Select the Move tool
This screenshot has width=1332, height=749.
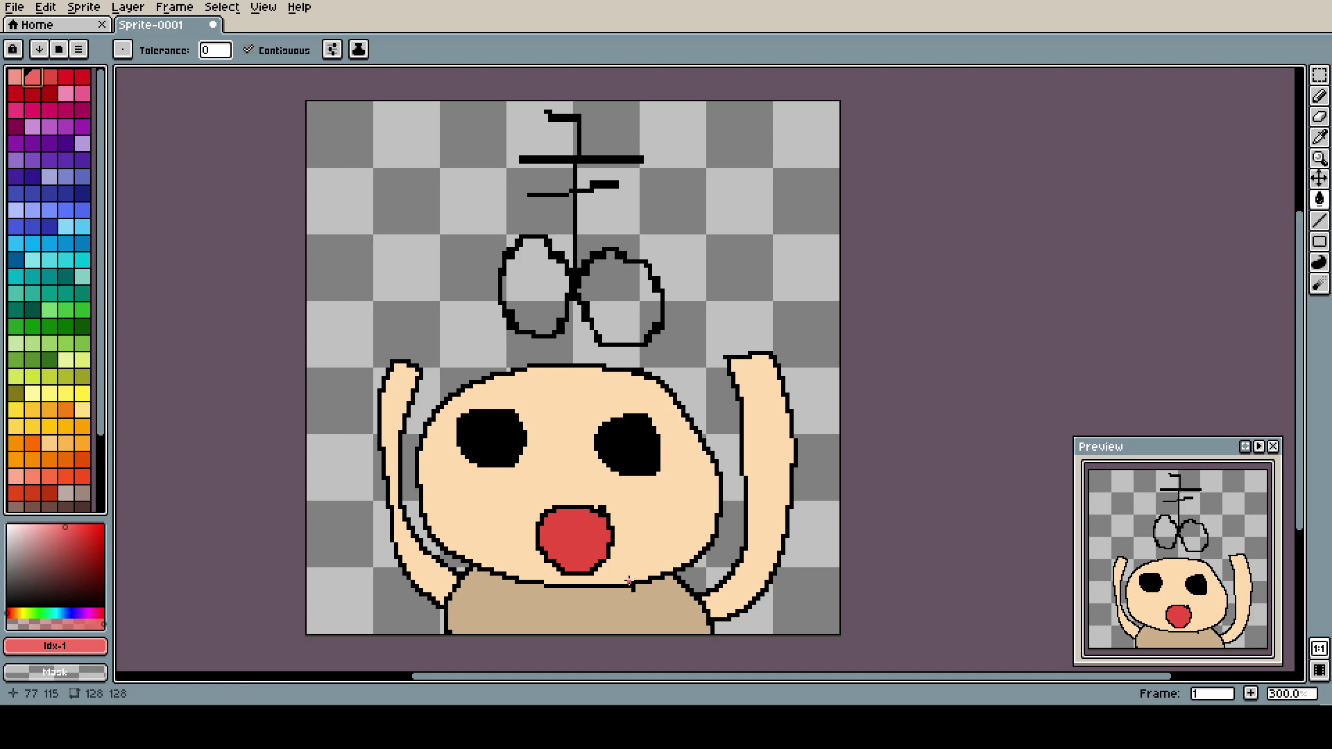pos(1319,179)
